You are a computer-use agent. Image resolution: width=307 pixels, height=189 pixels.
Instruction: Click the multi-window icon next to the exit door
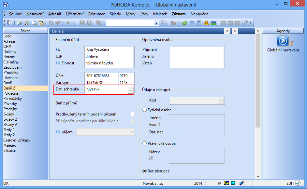pos(19,23)
